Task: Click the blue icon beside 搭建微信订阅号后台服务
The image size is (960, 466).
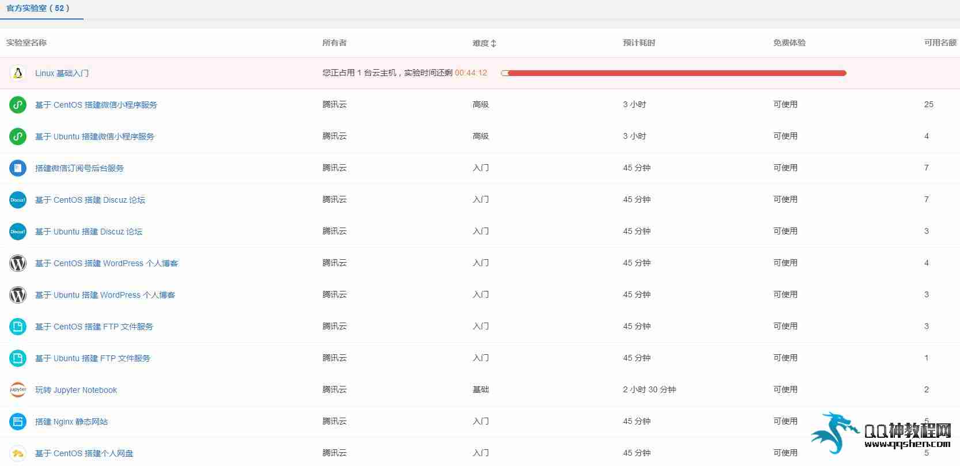Action: [18, 168]
